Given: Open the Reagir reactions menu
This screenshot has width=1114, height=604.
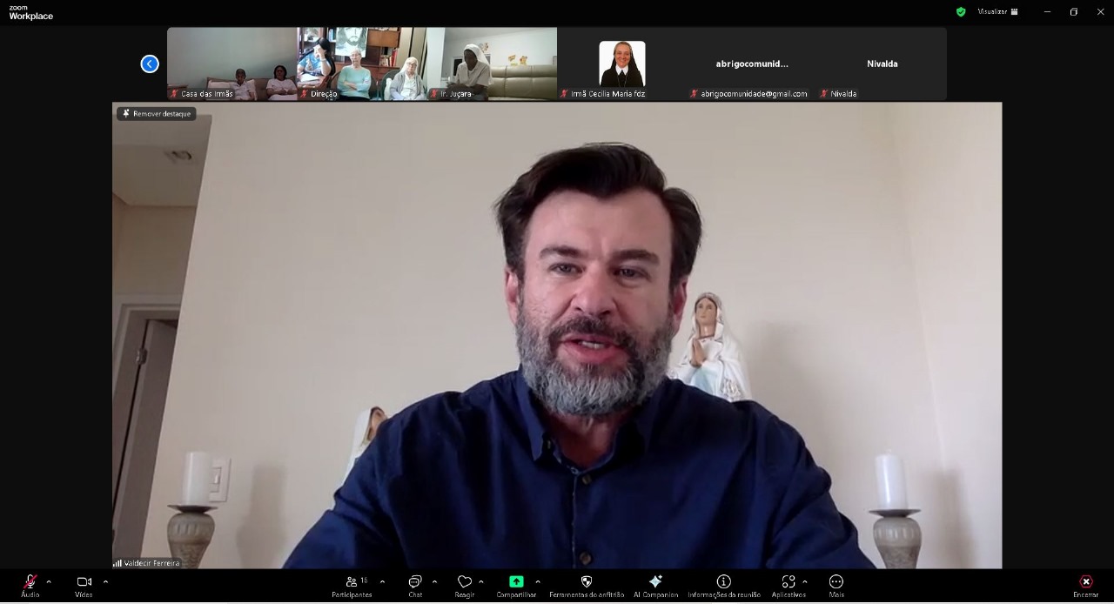Looking at the screenshot, I should (x=465, y=583).
